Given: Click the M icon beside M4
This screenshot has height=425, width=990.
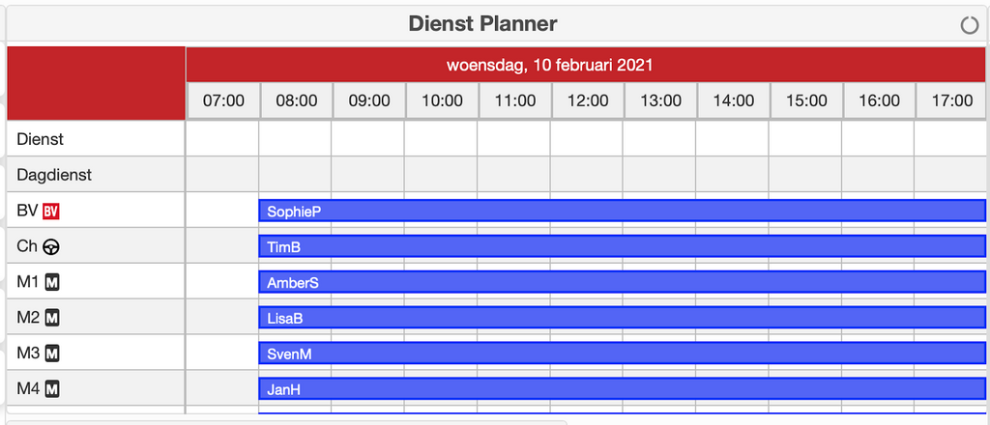Looking at the screenshot, I should pos(54,389).
